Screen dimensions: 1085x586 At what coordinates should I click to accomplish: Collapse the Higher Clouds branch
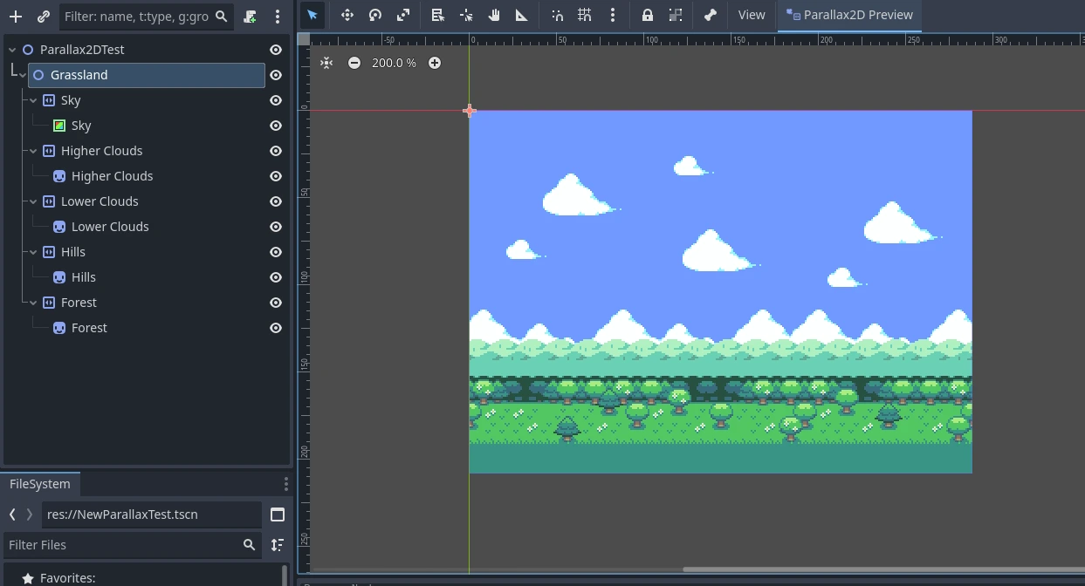32,151
